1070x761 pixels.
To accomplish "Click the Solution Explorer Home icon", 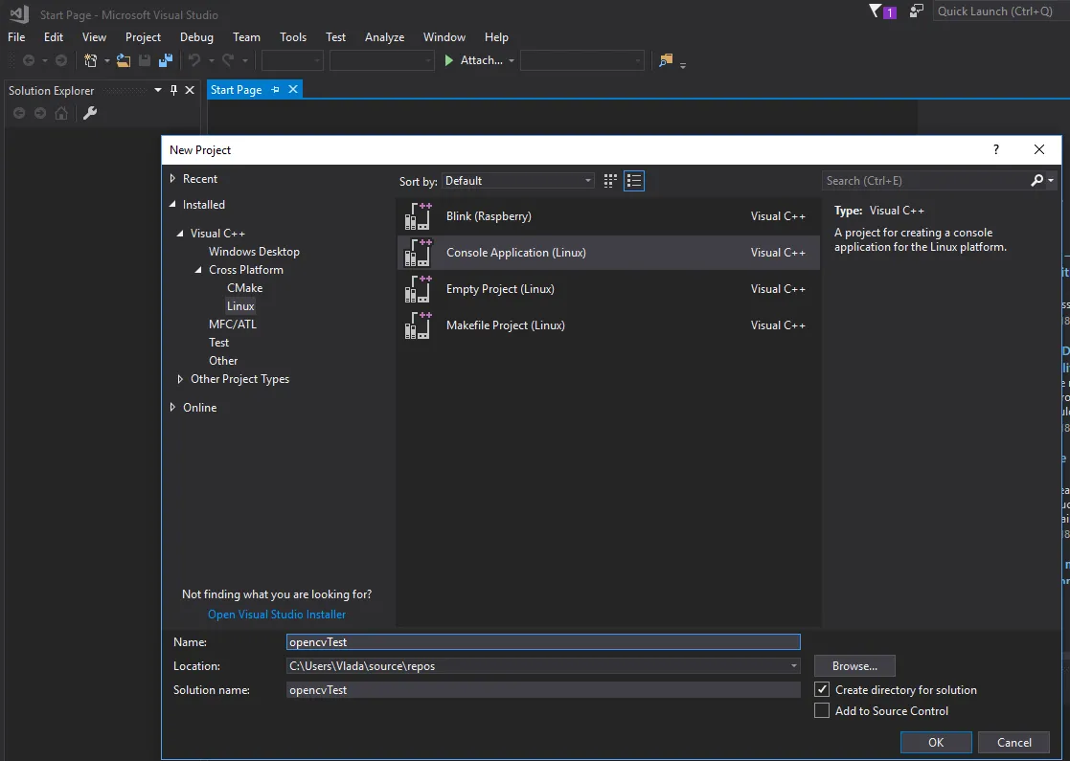I will point(61,113).
